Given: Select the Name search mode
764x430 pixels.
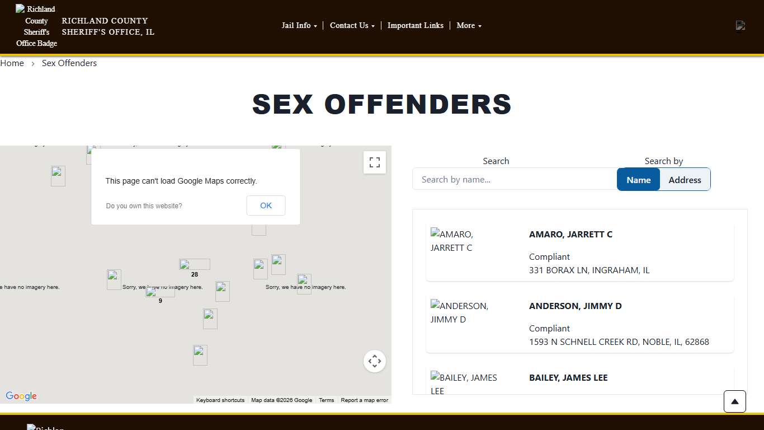Looking at the screenshot, I should click(638, 179).
